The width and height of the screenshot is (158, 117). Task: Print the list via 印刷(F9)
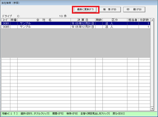point(134,9)
